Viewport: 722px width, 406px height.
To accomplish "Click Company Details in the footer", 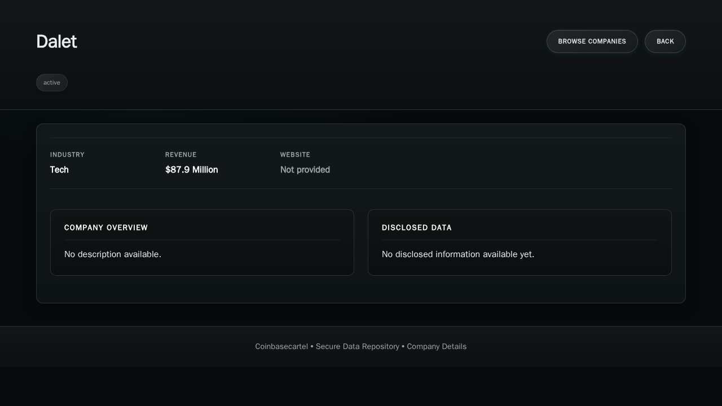I will click(437, 347).
